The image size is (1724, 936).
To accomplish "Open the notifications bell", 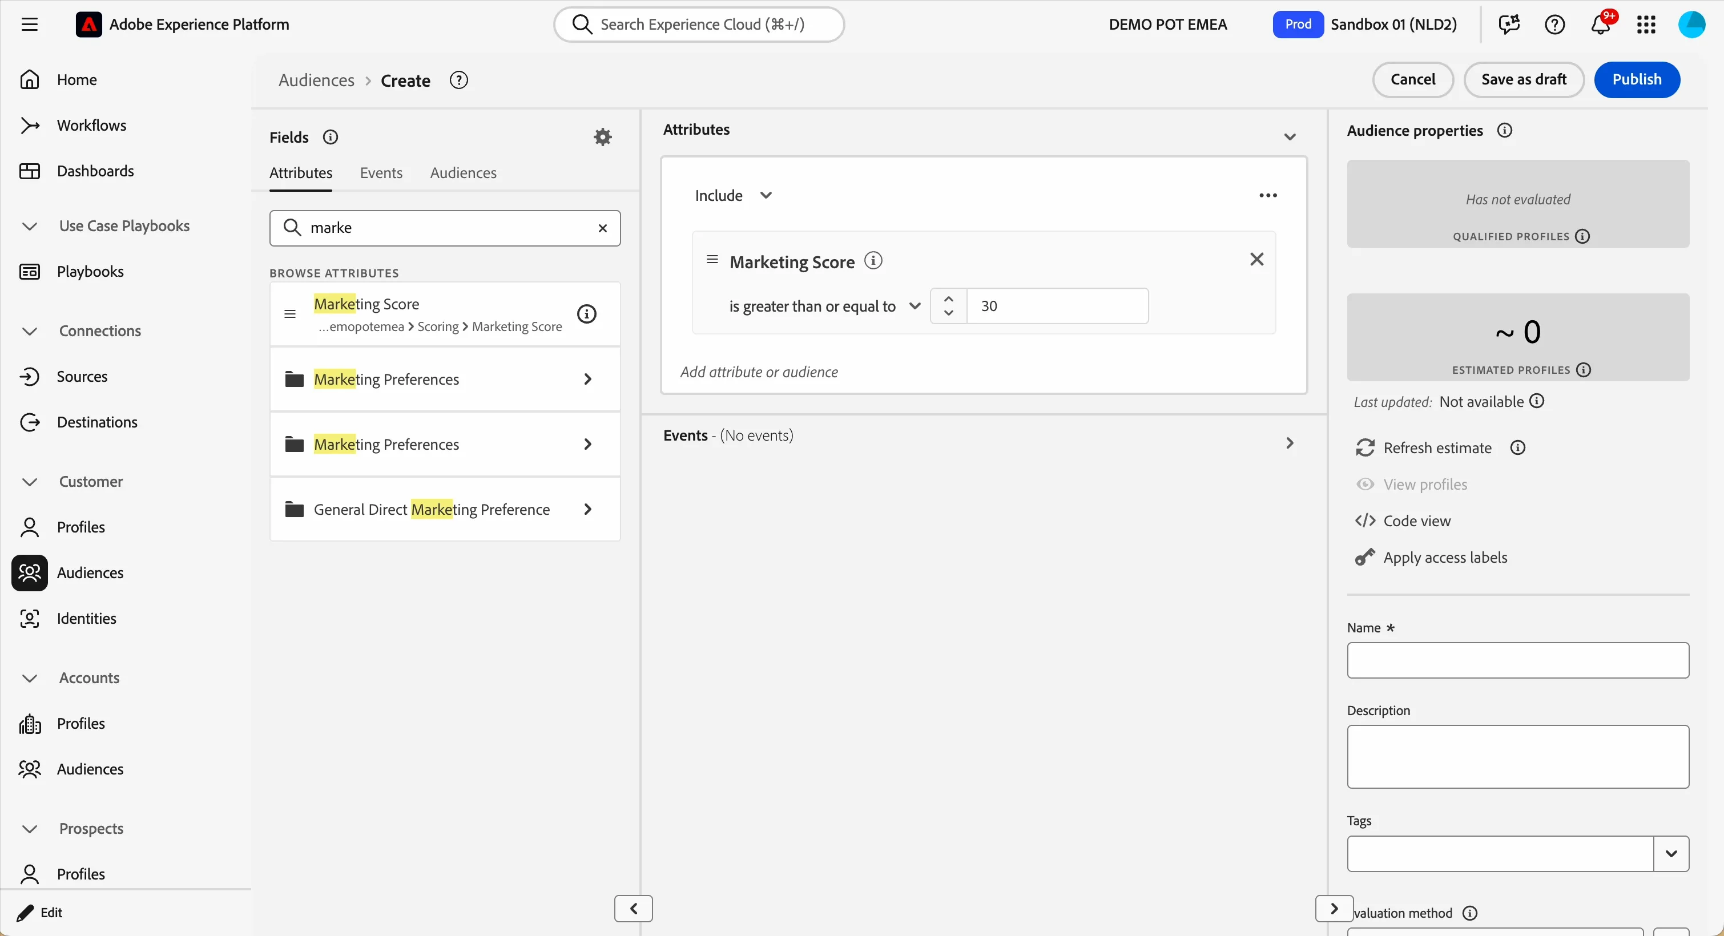I will (x=1600, y=25).
